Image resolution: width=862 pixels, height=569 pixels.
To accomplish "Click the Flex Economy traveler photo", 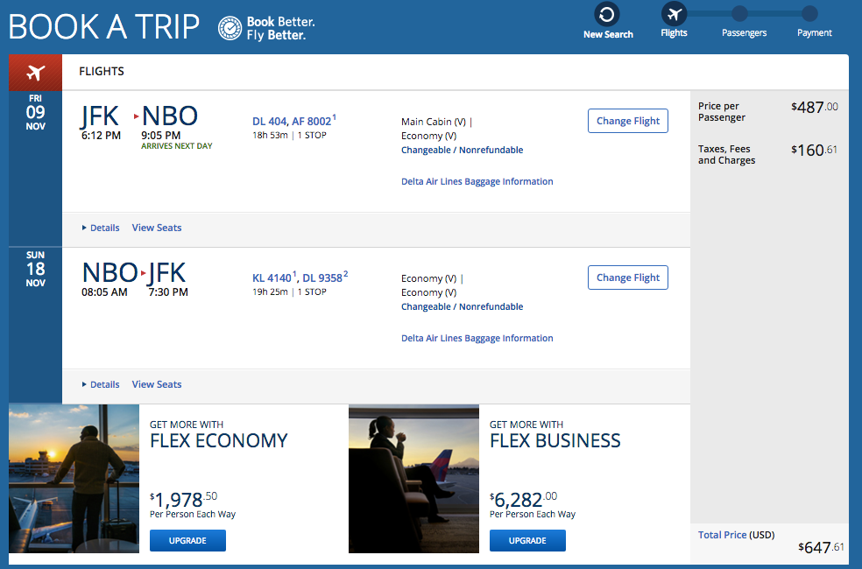I will [x=74, y=478].
